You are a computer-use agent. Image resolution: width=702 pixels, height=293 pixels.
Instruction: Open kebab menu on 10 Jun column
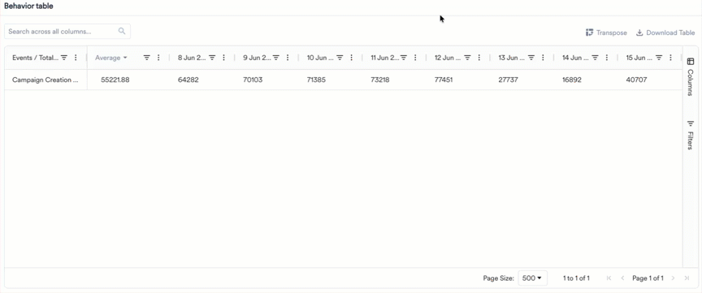(352, 58)
